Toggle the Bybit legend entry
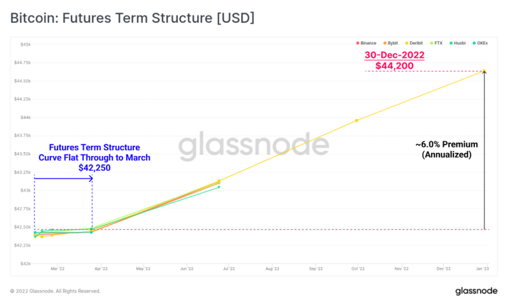This screenshot has width=506, height=305. [x=390, y=43]
